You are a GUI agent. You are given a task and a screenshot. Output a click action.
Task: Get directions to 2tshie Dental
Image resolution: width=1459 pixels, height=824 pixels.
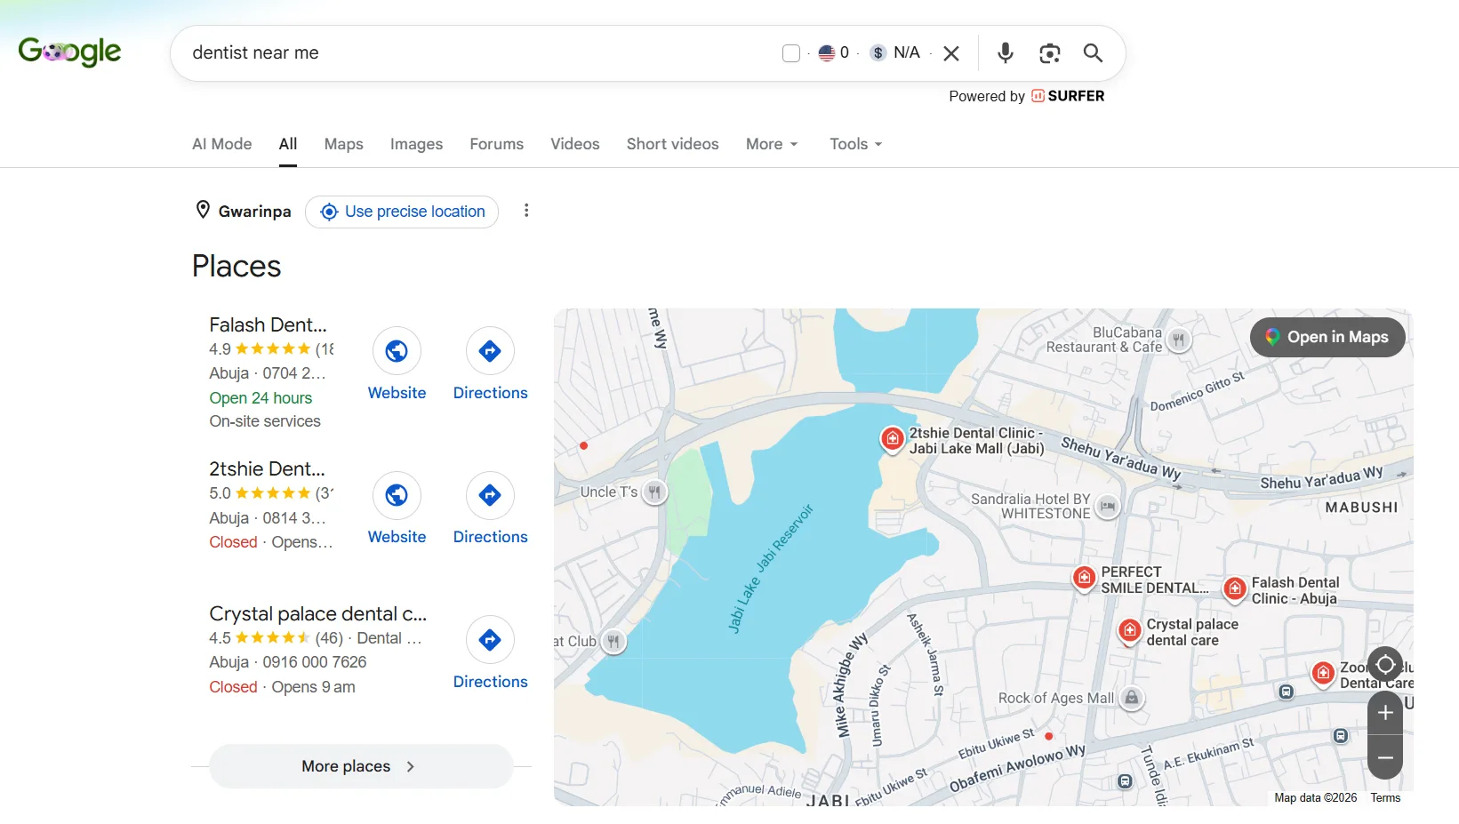(490, 495)
